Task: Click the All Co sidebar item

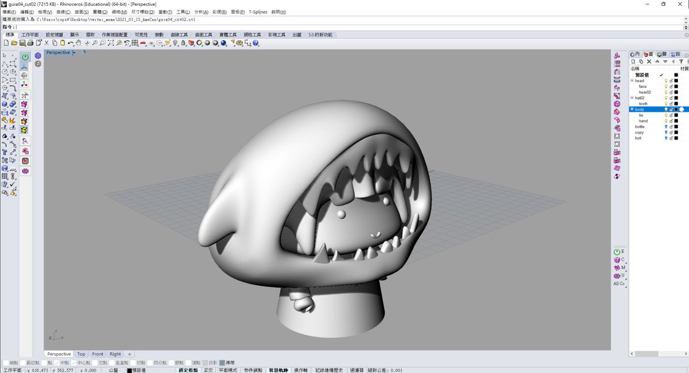Action: [619, 283]
